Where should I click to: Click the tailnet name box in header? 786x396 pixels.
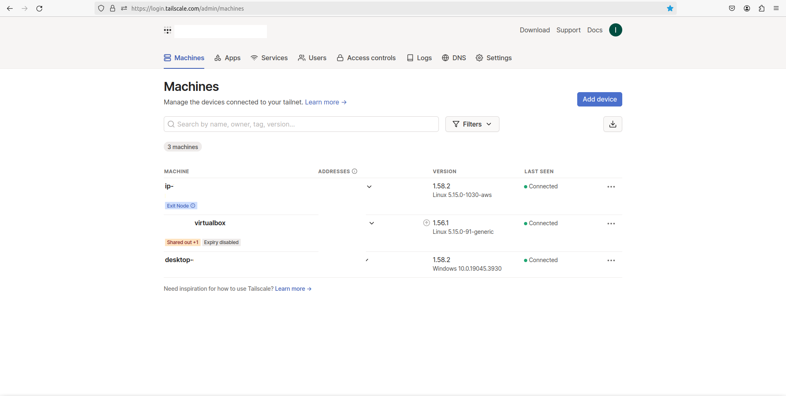[x=221, y=31]
